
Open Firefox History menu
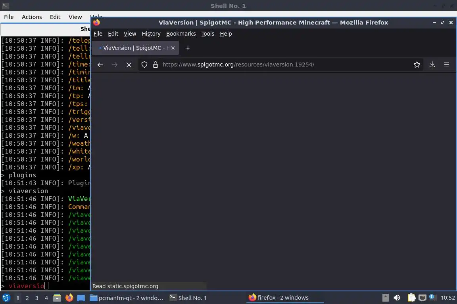coord(151,34)
